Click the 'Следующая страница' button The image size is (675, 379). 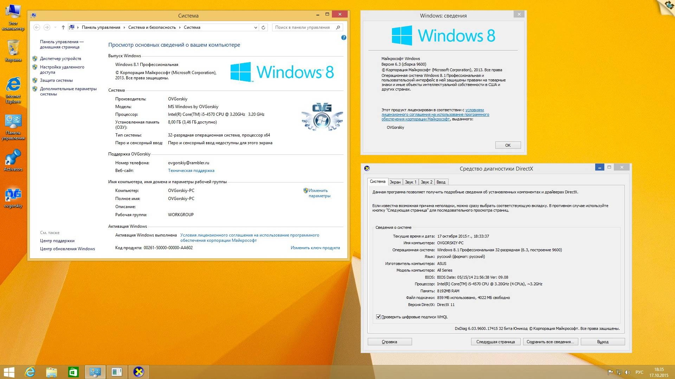[496, 342]
